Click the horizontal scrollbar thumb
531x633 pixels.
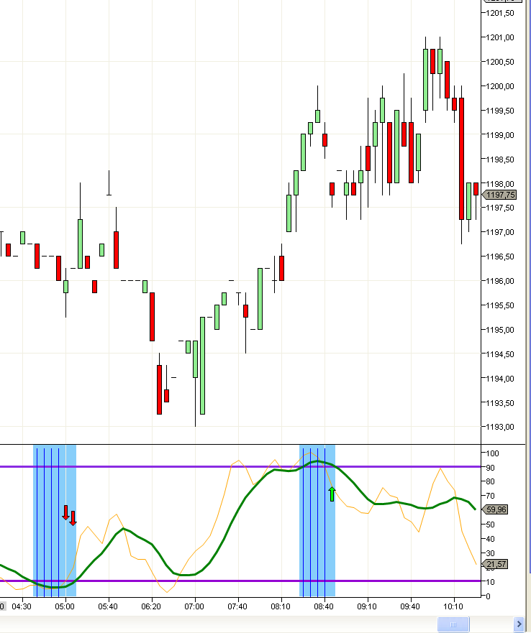pos(453,624)
